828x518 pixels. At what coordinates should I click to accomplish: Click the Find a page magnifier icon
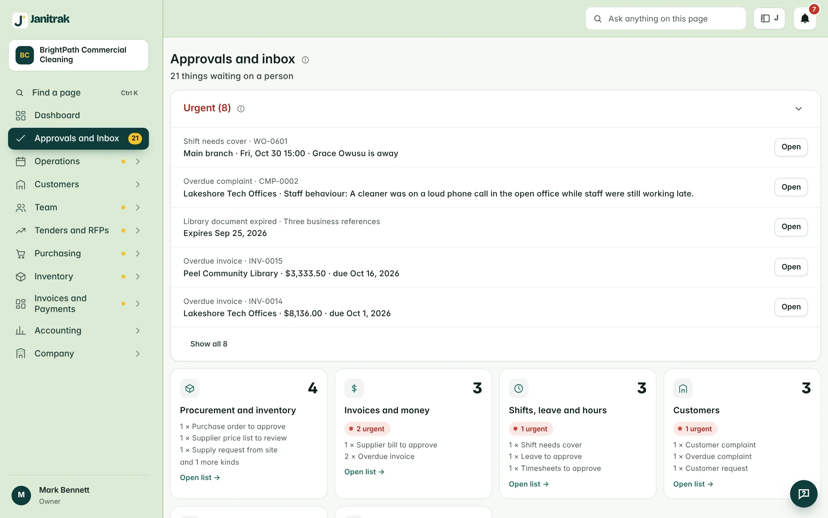point(20,93)
